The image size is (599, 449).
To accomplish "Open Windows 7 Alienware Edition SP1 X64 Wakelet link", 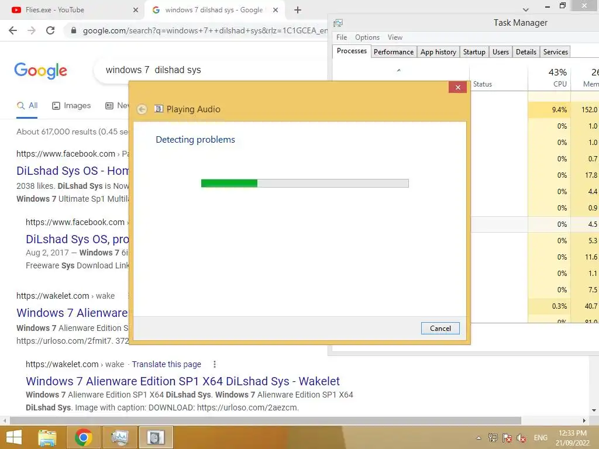I will [x=183, y=381].
